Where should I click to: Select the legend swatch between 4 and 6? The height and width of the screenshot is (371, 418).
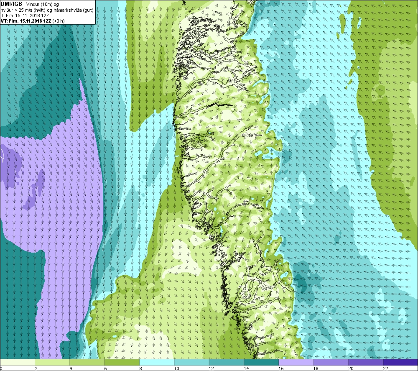87,362
